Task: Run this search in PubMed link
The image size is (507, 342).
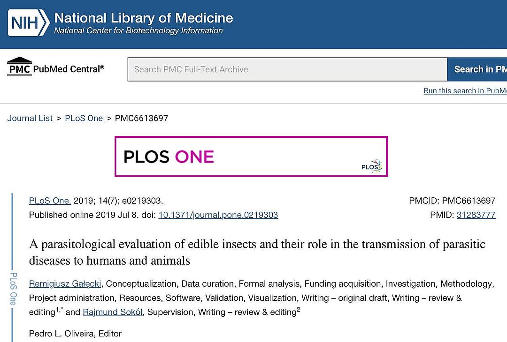Action: coord(465,91)
